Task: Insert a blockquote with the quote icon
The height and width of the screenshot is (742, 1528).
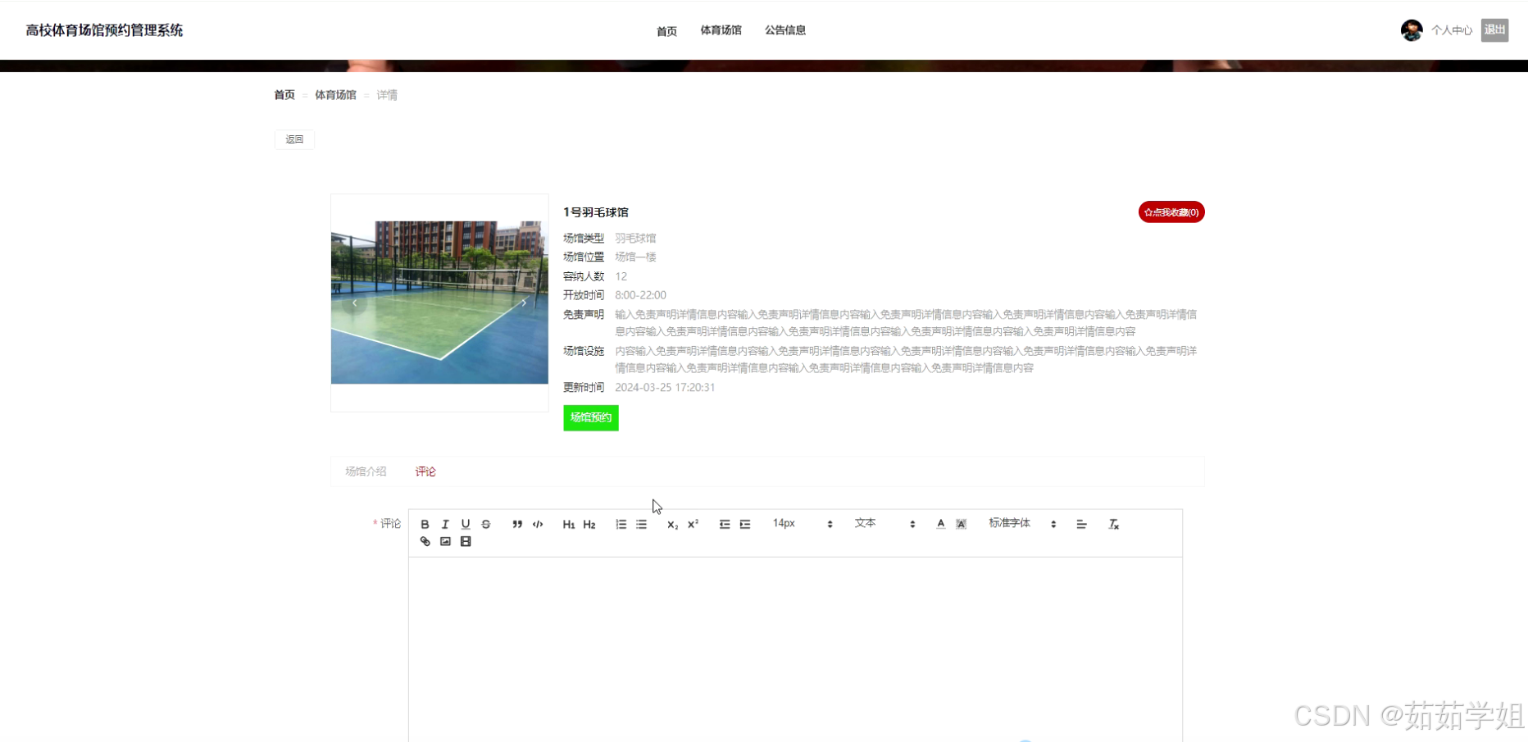Action: [x=517, y=524]
